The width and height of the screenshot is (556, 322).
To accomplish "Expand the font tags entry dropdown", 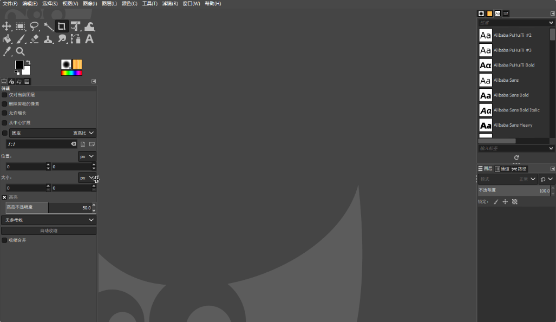I will point(551,148).
